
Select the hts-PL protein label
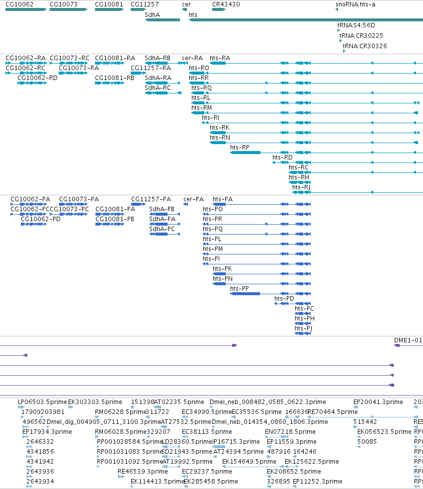(x=212, y=239)
